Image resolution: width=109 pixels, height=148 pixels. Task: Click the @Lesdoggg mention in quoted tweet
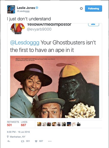pos(25,42)
